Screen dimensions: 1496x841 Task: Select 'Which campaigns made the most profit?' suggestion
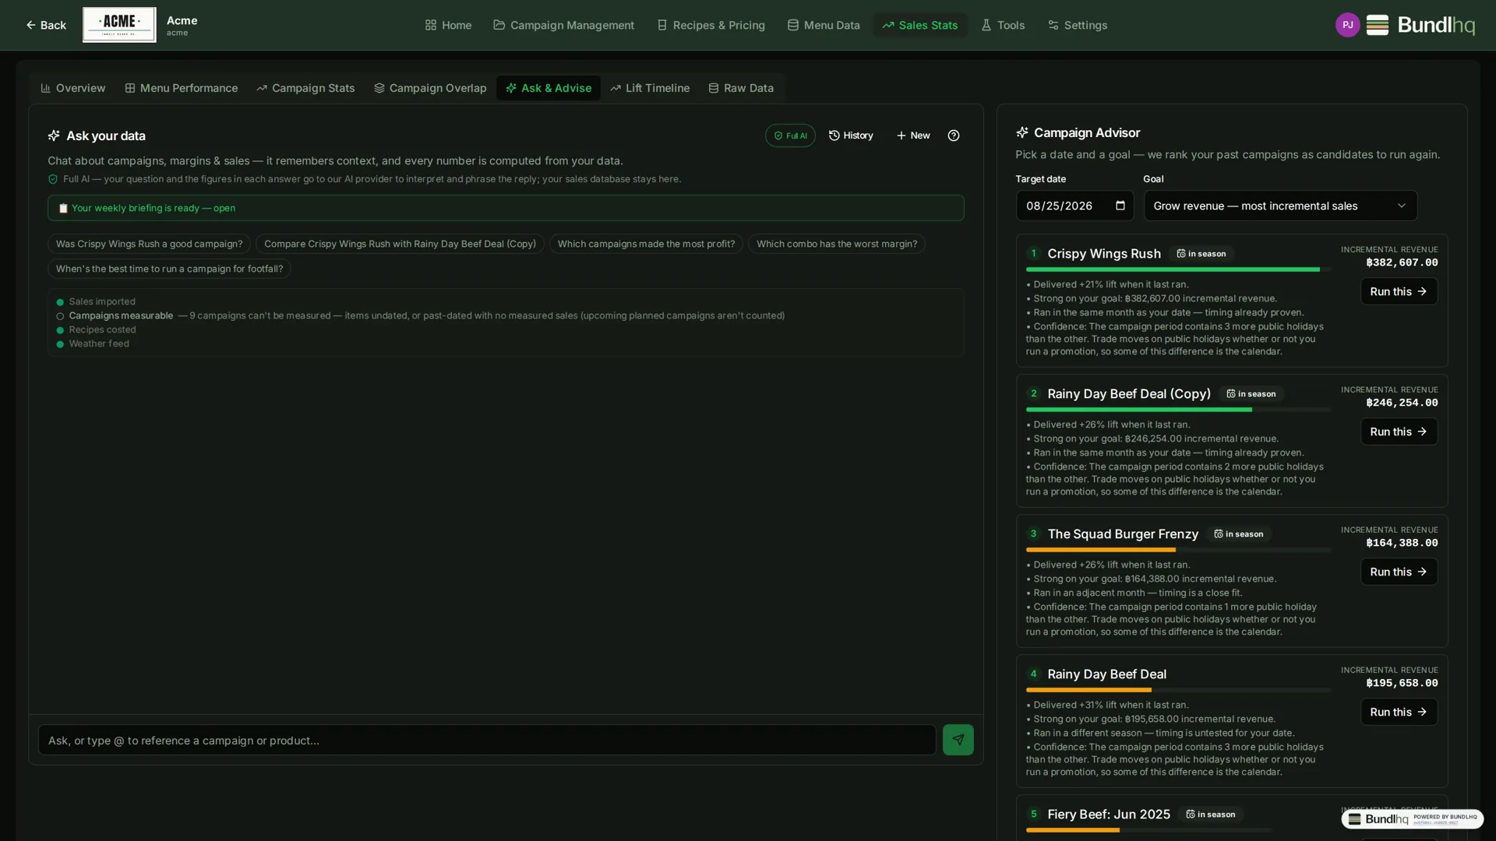(x=646, y=244)
